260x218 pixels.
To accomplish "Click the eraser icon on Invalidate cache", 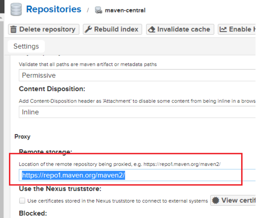I will coord(152,29).
